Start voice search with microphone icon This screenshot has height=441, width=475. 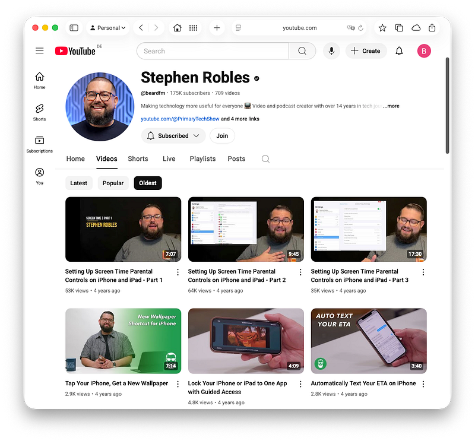click(331, 51)
